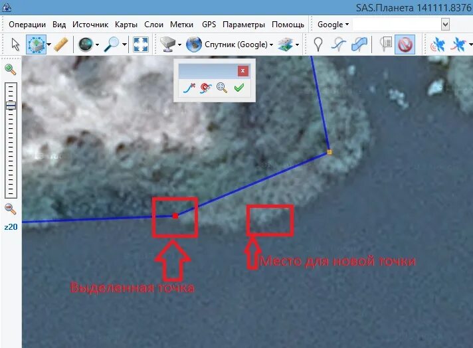Open the Помощь menu
The height and width of the screenshot is (348, 473).
pyautogui.click(x=288, y=25)
